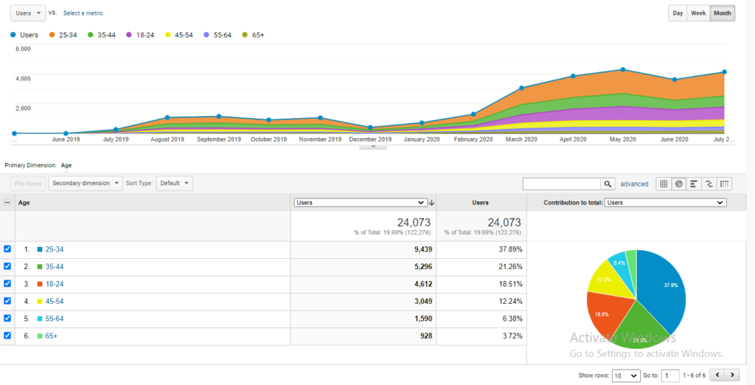Focus the table search input field
Viewport: 755px width, 385px height.
click(x=561, y=184)
